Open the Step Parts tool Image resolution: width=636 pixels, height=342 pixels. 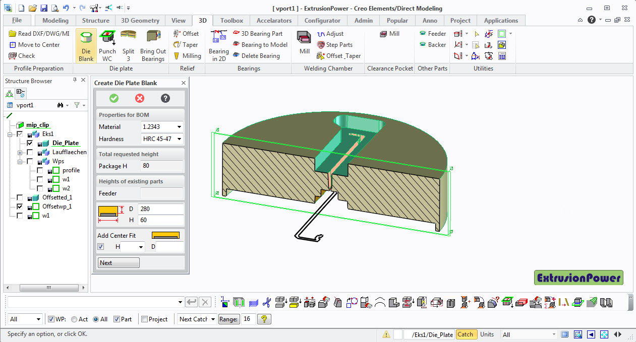click(334, 45)
